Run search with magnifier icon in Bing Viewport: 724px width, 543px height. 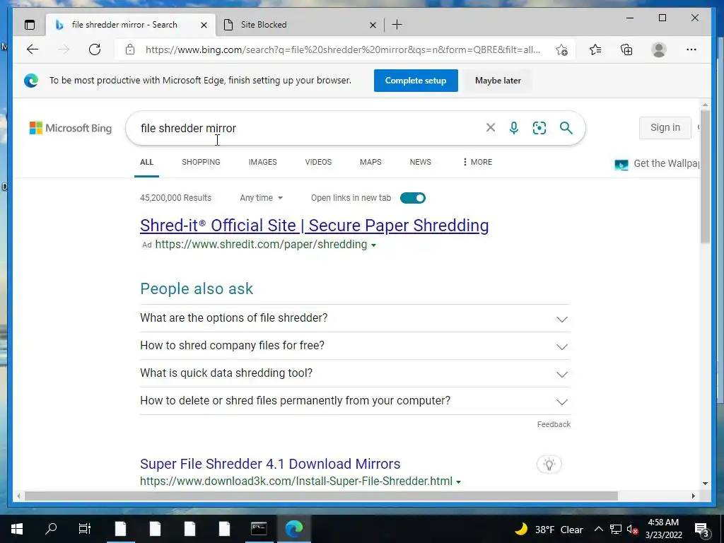[566, 128]
